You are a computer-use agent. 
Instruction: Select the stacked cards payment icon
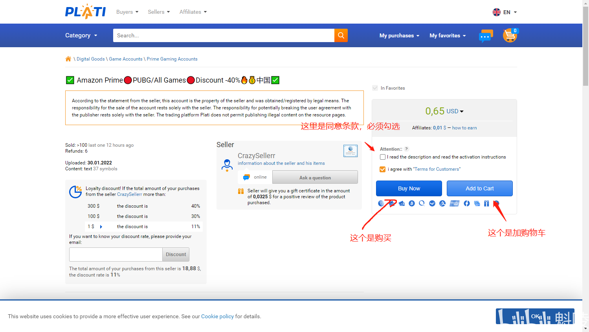477,203
